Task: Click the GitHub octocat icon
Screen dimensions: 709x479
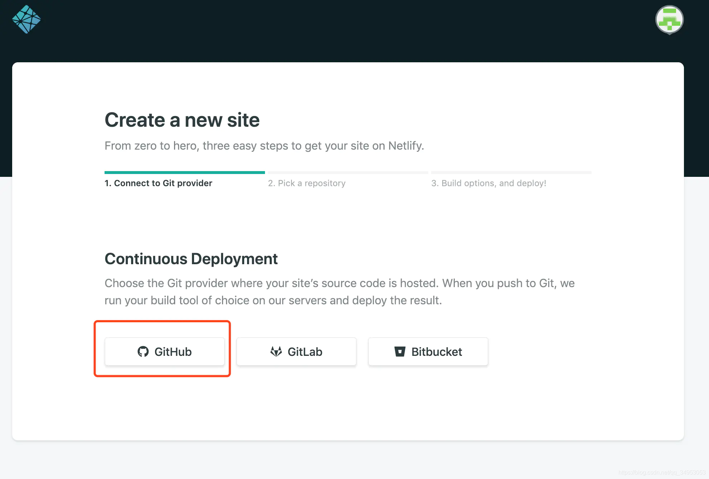Action: [x=143, y=352]
